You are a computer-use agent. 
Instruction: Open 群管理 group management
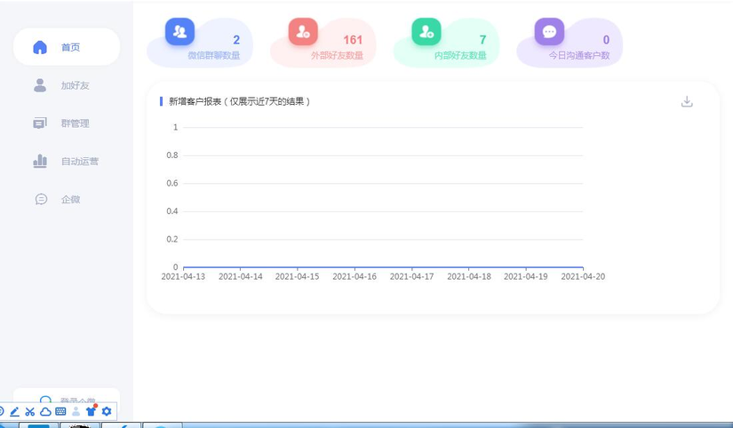click(67, 123)
